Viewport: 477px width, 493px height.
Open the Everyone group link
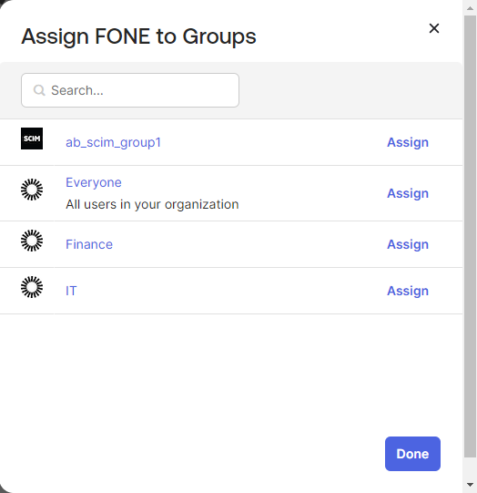[x=94, y=182]
